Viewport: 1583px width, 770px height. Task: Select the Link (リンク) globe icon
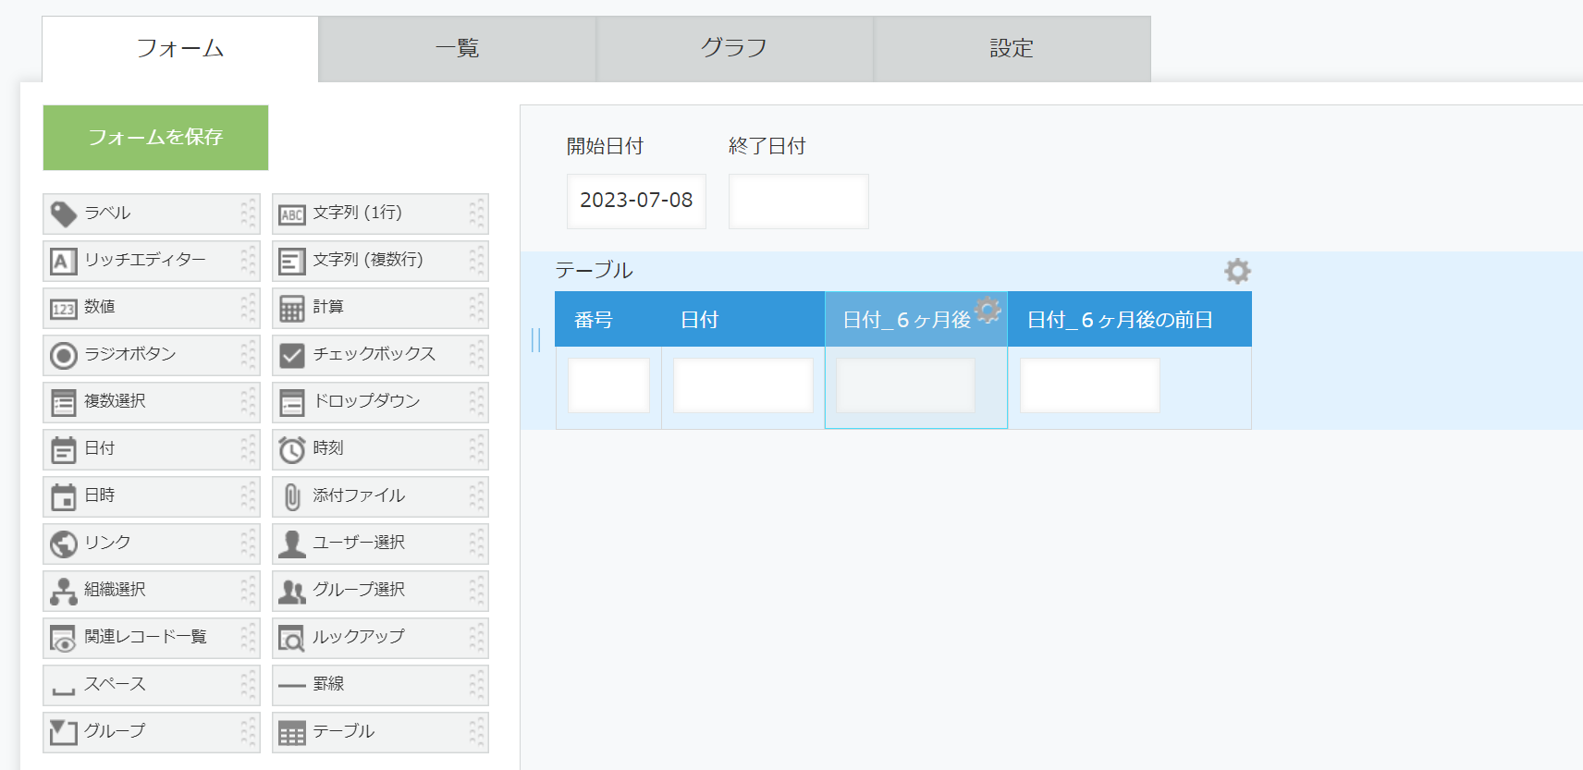tap(63, 544)
